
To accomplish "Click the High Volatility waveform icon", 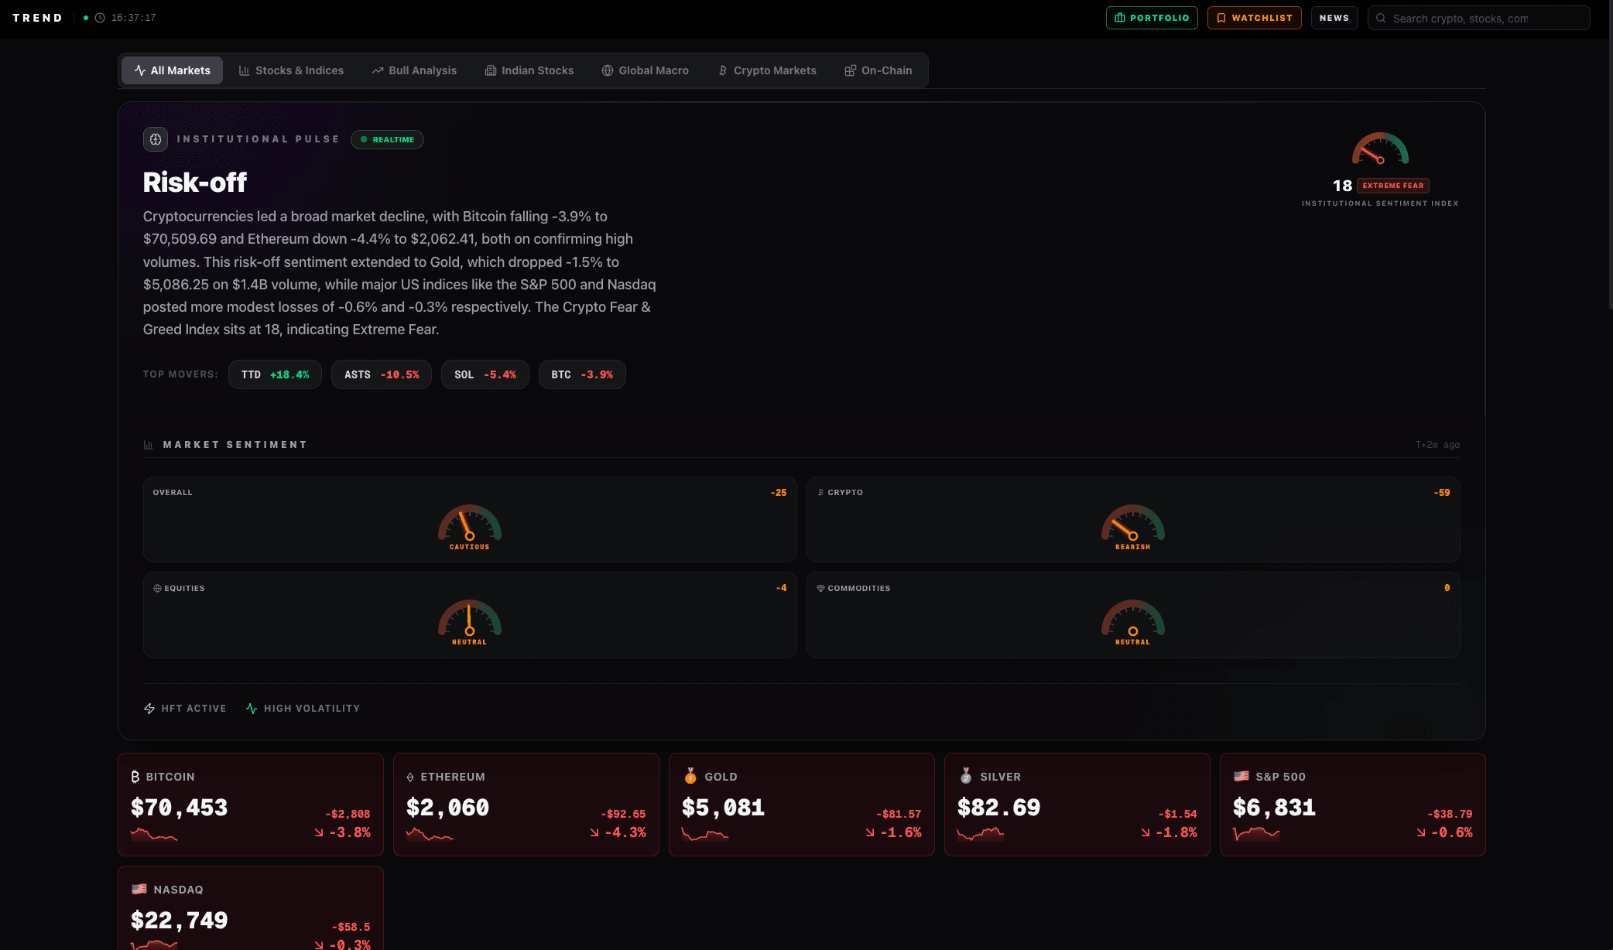I will 251,708.
